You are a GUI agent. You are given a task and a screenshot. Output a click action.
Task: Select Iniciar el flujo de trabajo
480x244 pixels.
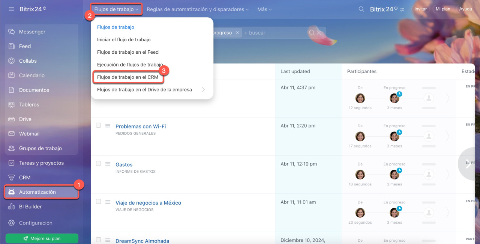124,39
